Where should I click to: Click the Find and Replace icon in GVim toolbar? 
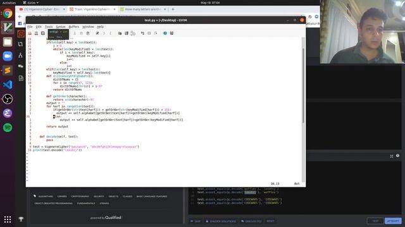point(97,33)
